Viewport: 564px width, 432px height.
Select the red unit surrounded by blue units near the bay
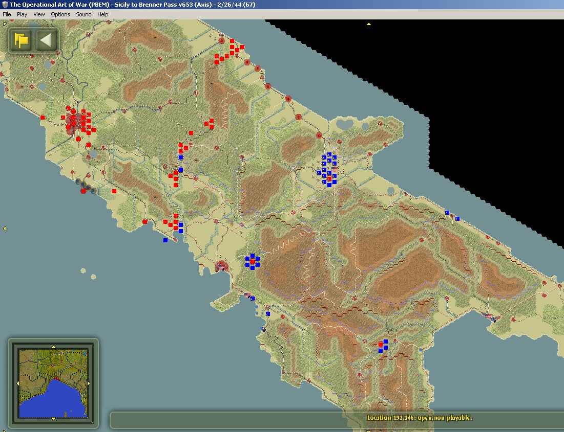pyautogui.click(x=253, y=262)
